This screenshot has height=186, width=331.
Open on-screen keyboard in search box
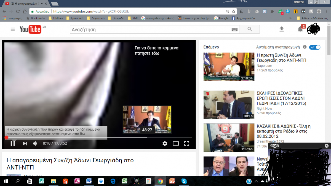pyautogui.click(x=234, y=29)
